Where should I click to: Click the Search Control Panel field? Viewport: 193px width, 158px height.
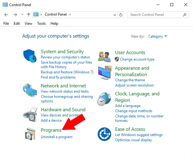coord(158,15)
